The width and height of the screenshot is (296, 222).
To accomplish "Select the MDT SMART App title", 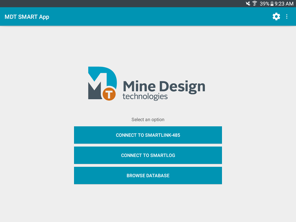I will tap(26, 17).
